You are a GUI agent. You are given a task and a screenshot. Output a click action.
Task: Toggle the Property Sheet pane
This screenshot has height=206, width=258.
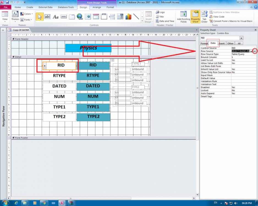(x=195, y=17)
